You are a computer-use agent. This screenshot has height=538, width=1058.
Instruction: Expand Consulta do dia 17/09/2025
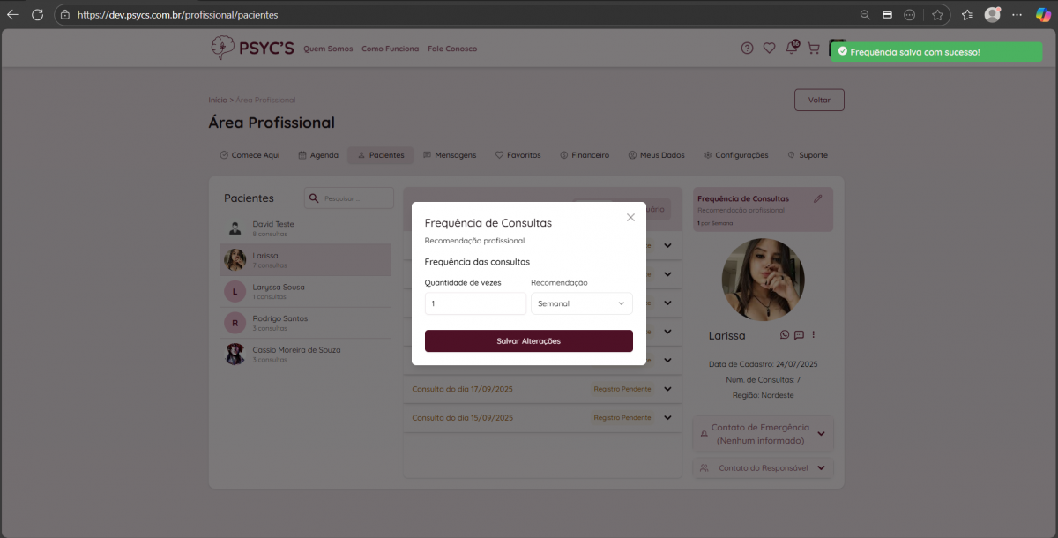[667, 389]
